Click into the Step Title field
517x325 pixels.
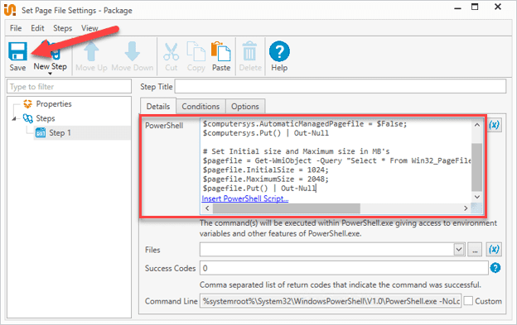point(341,87)
